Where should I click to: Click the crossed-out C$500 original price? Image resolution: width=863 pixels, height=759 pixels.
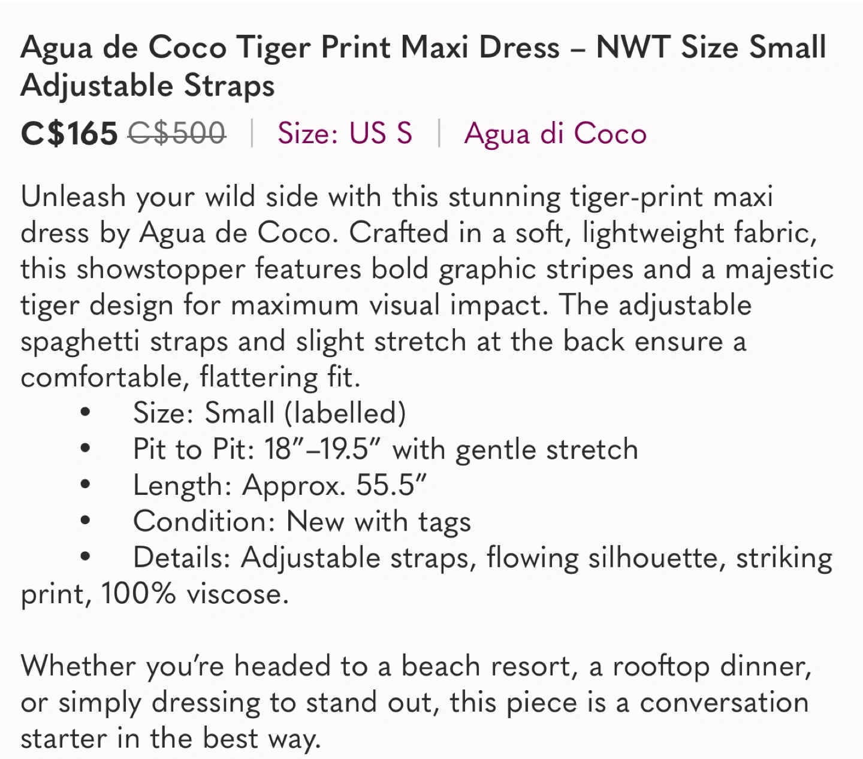click(x=177, y=133)
